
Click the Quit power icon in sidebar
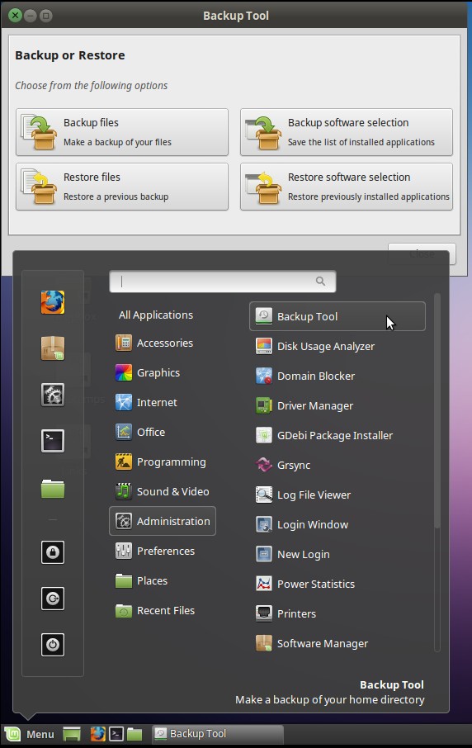point(53,645)
